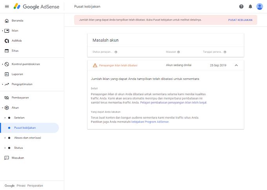Click the orange warning triangle icon
The width and height of the screenshot is (267, 190).
click(x=95, y=65)
